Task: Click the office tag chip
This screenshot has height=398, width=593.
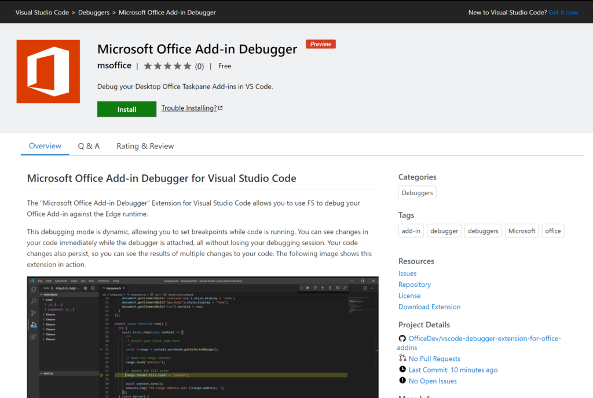Action: 552,230
